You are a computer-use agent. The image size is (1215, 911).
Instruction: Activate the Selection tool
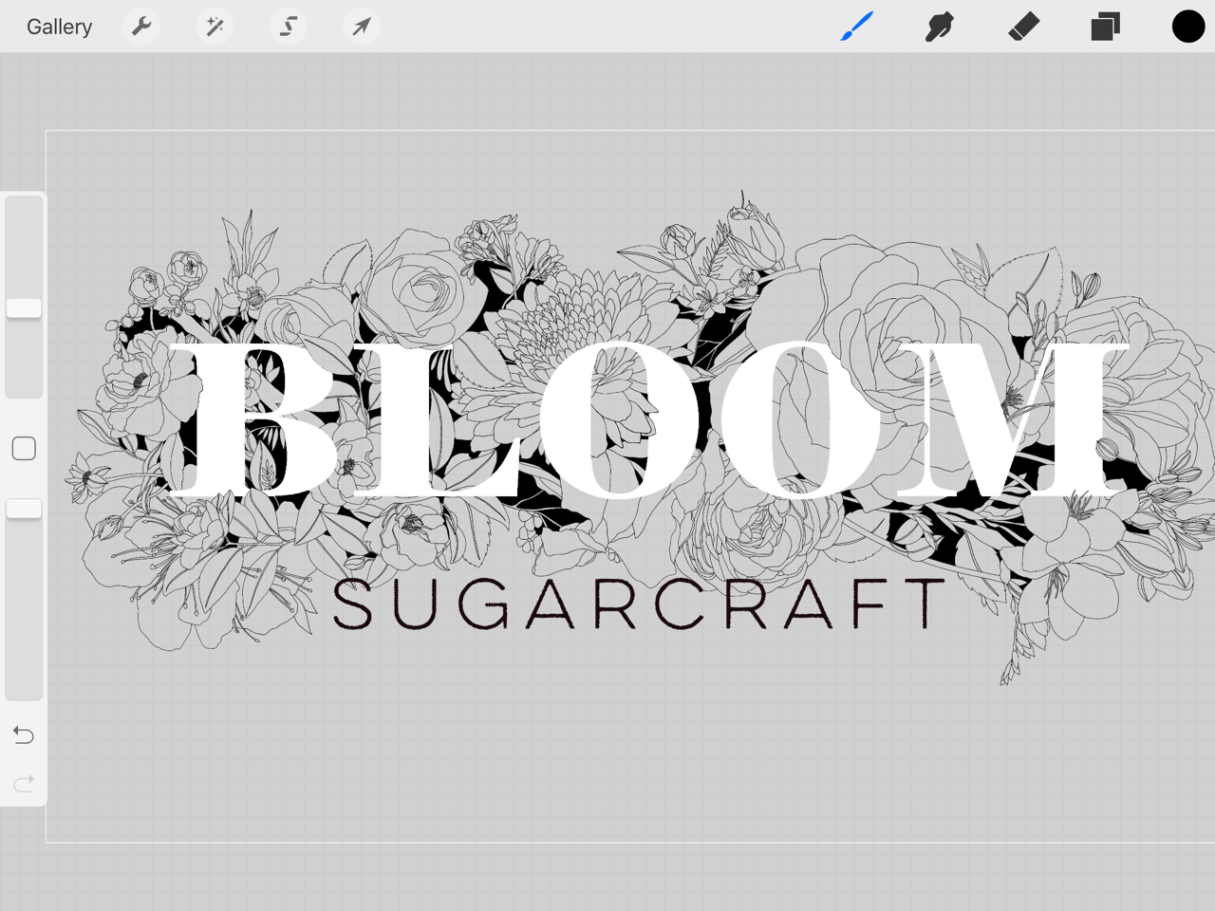click(x=289, y=27)
